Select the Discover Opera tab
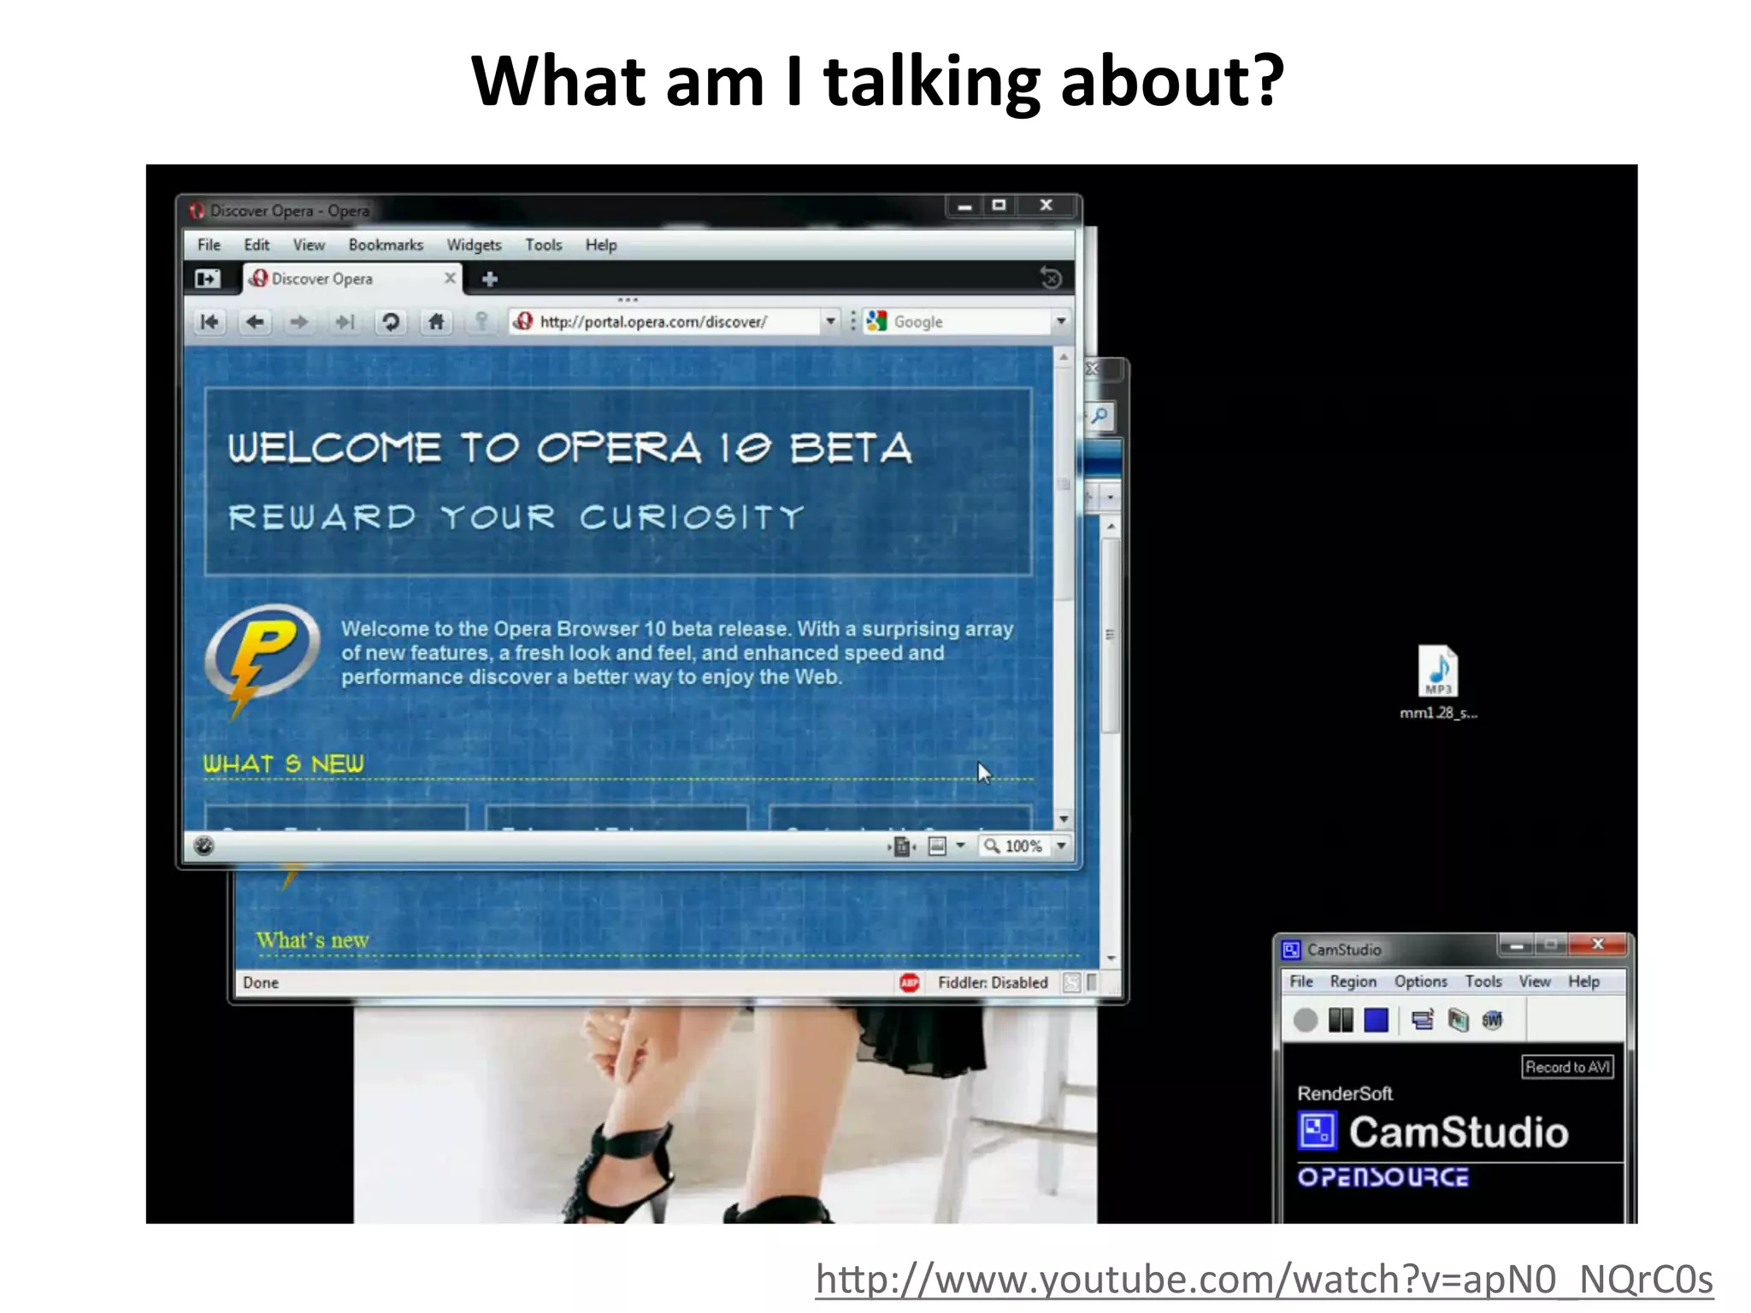This screenshot has height=1313, width=1751. pos(352,279)
